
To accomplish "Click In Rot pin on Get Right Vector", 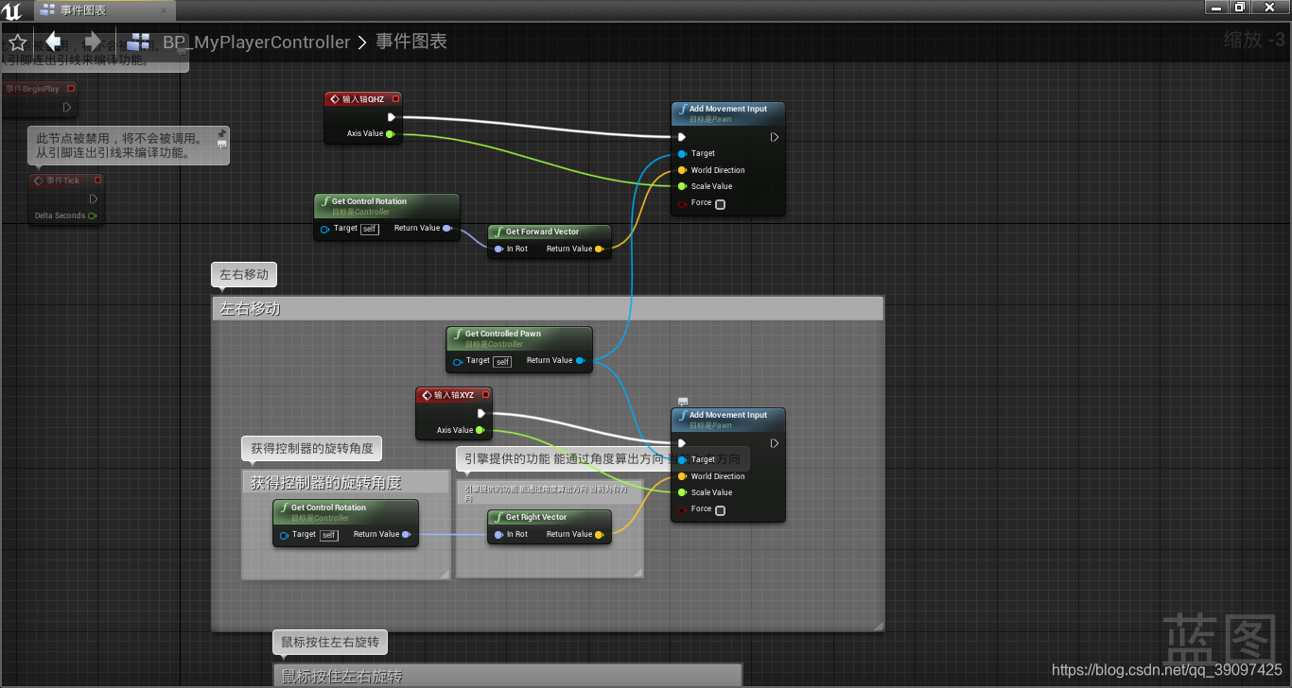I will click(498, 534).
